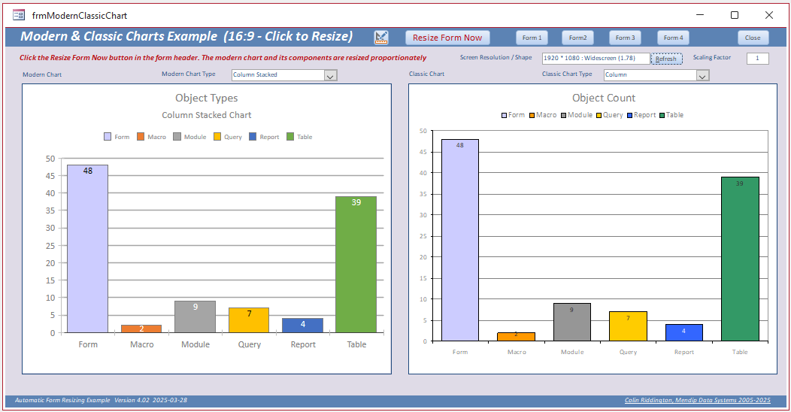The height and width of the screenshot is (412, 791).
Task: Select the Macro bar in the classic chart
Action: tap(516, 337)
